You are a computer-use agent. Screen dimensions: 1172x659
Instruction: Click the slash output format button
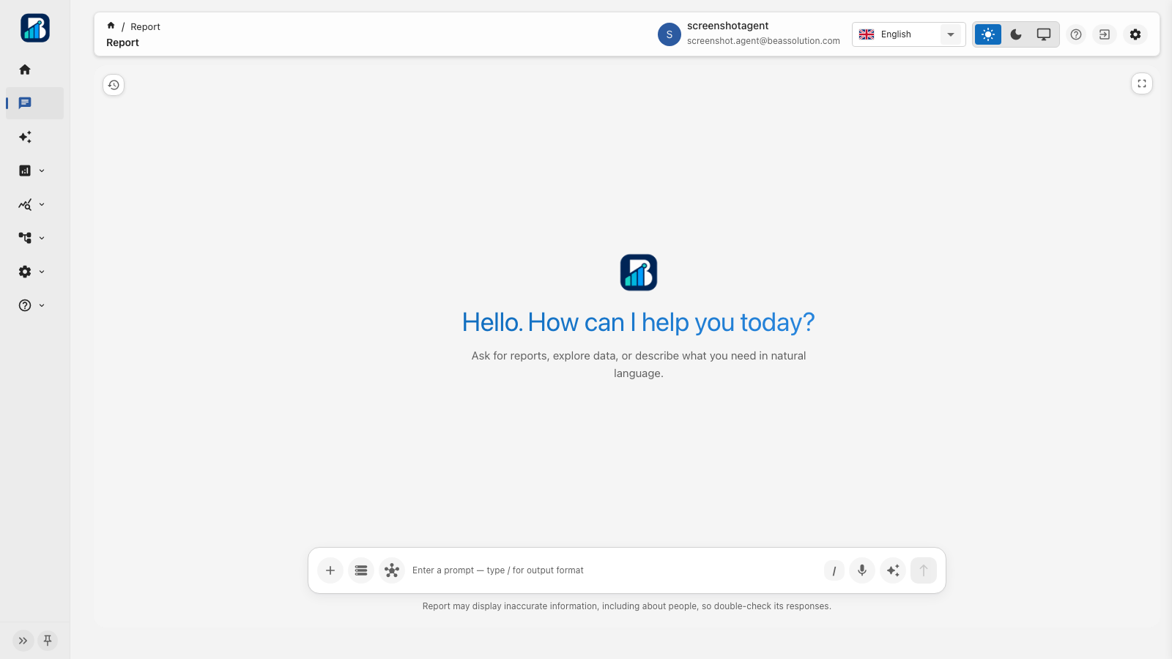pos(834,571)
